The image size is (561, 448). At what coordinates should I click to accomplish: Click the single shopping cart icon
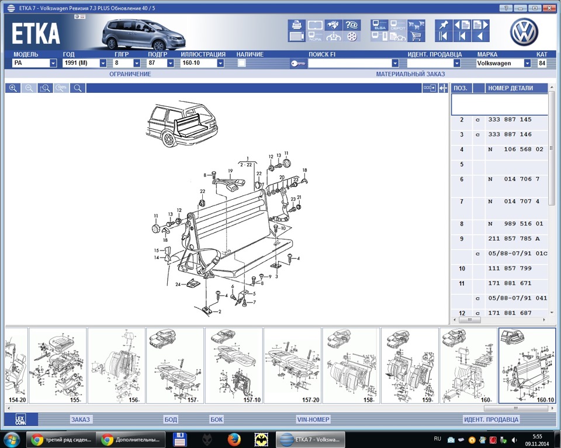click(x=416, y=36)
